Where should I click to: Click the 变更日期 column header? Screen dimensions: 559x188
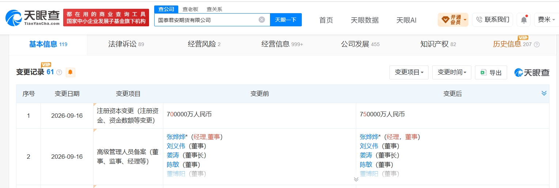tap(67, 94)
